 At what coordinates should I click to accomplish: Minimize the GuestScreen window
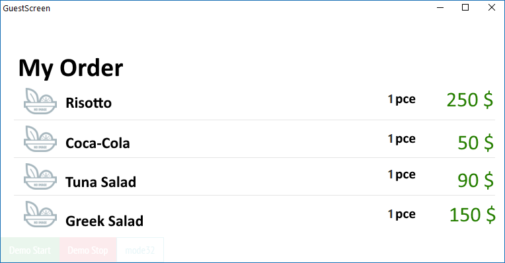(440, 7)
